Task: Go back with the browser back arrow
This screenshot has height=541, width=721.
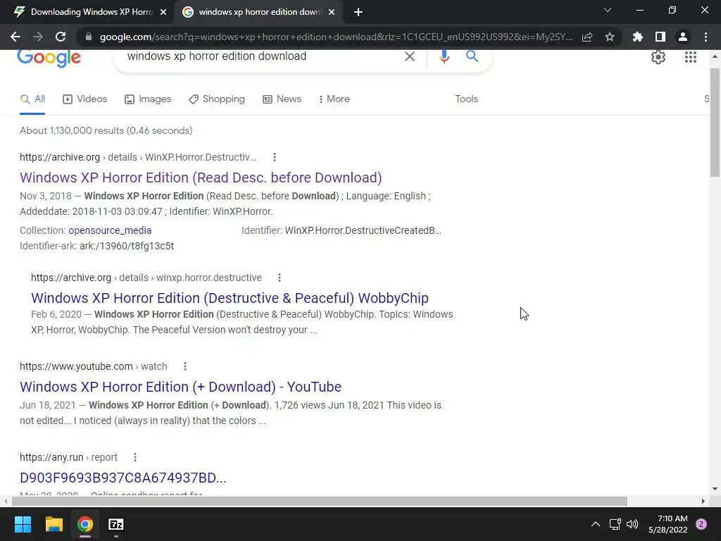Action: click(15, 37)
